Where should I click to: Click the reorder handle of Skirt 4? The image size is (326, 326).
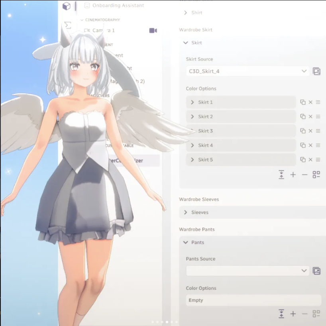318,145
